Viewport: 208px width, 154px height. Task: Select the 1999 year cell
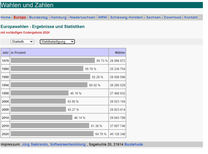[5, 93]
